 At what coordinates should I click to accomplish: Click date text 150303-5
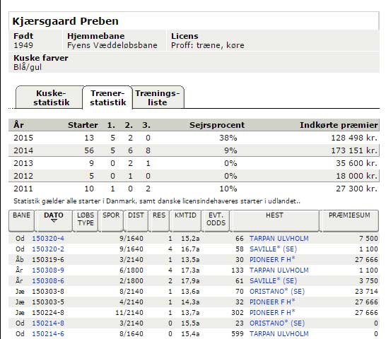click(48, 302)
